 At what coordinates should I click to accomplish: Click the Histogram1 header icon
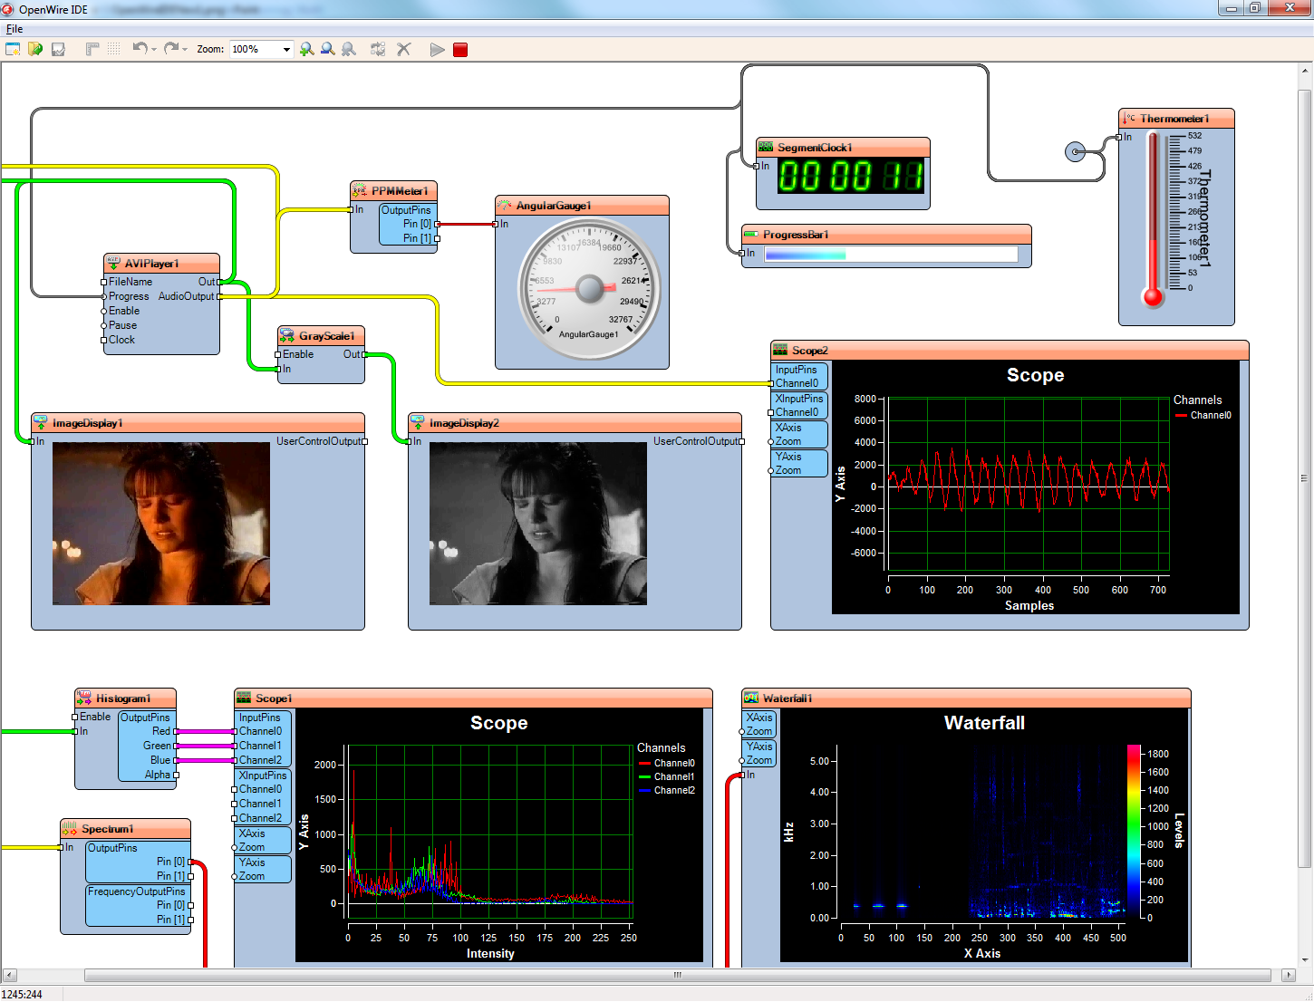click(84, 698)
